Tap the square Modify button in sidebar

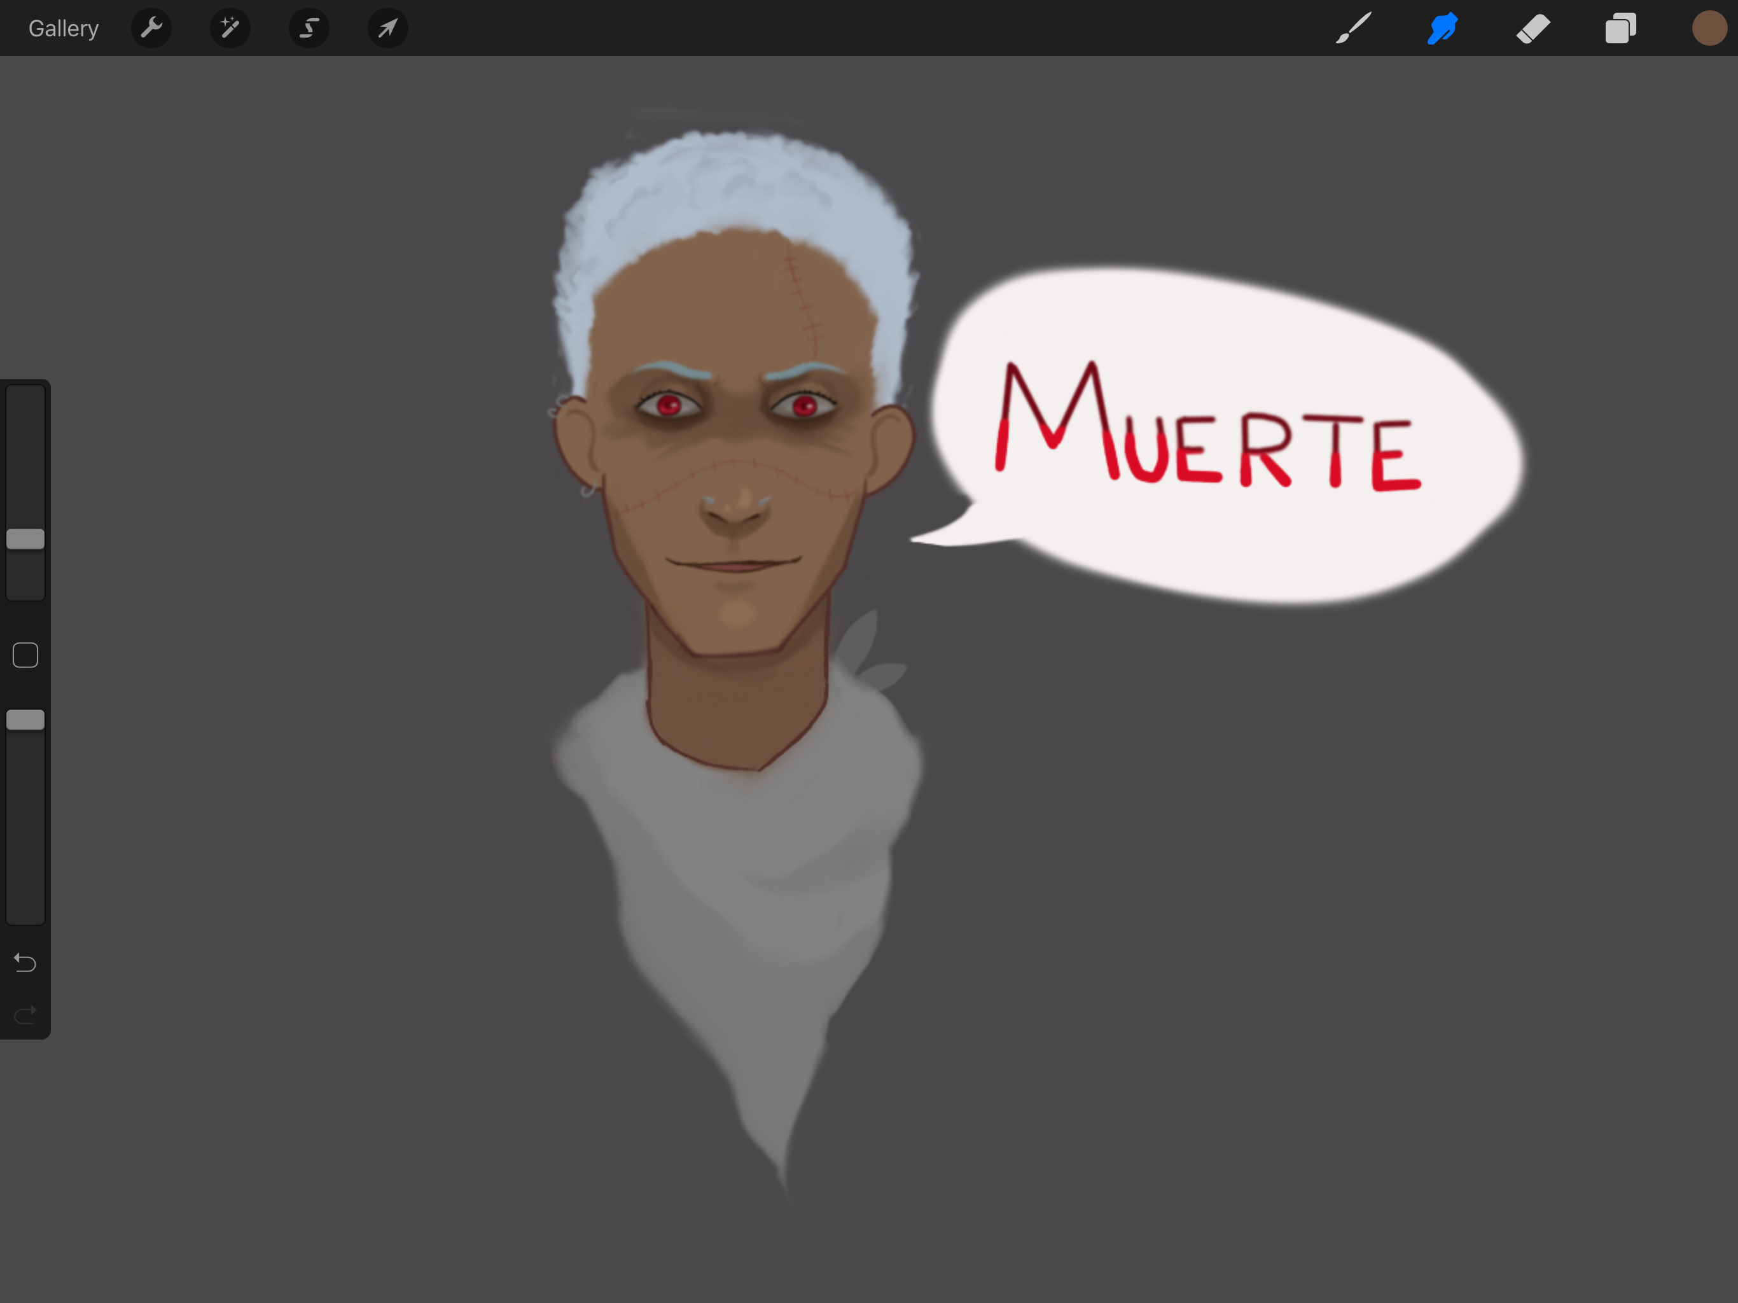(25, 655)
